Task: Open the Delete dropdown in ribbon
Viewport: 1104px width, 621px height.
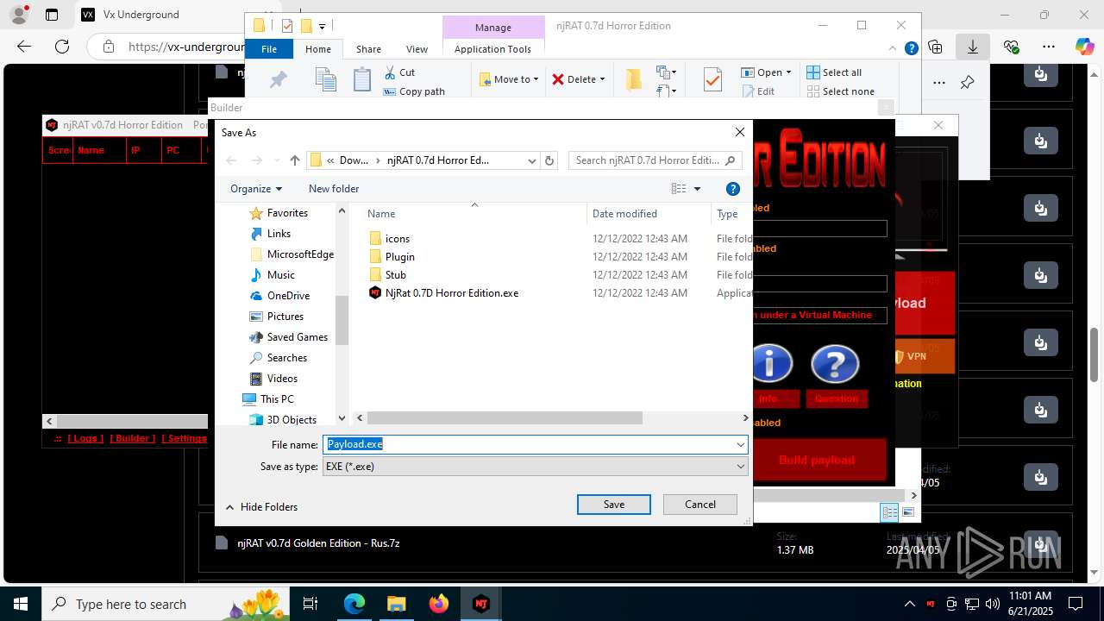Action: [579, 79]
